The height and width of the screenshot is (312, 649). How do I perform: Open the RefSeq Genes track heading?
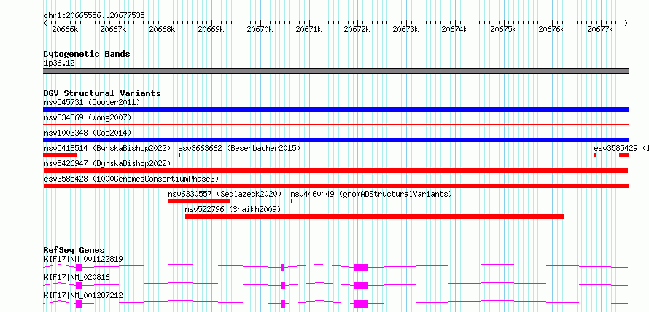[x=74, y=250]
